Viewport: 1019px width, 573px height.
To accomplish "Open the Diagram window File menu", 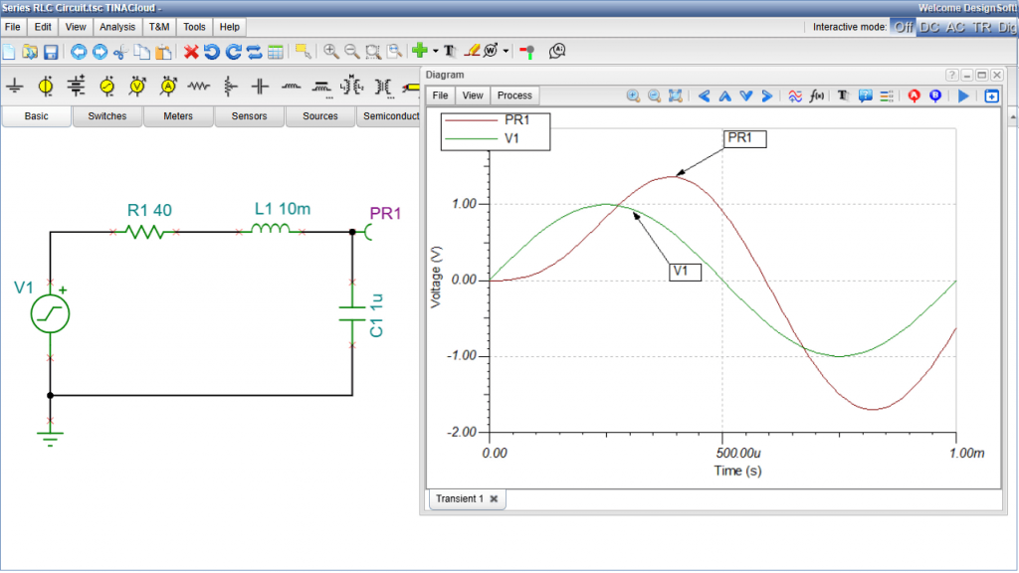I will click(x=439, y=95).
